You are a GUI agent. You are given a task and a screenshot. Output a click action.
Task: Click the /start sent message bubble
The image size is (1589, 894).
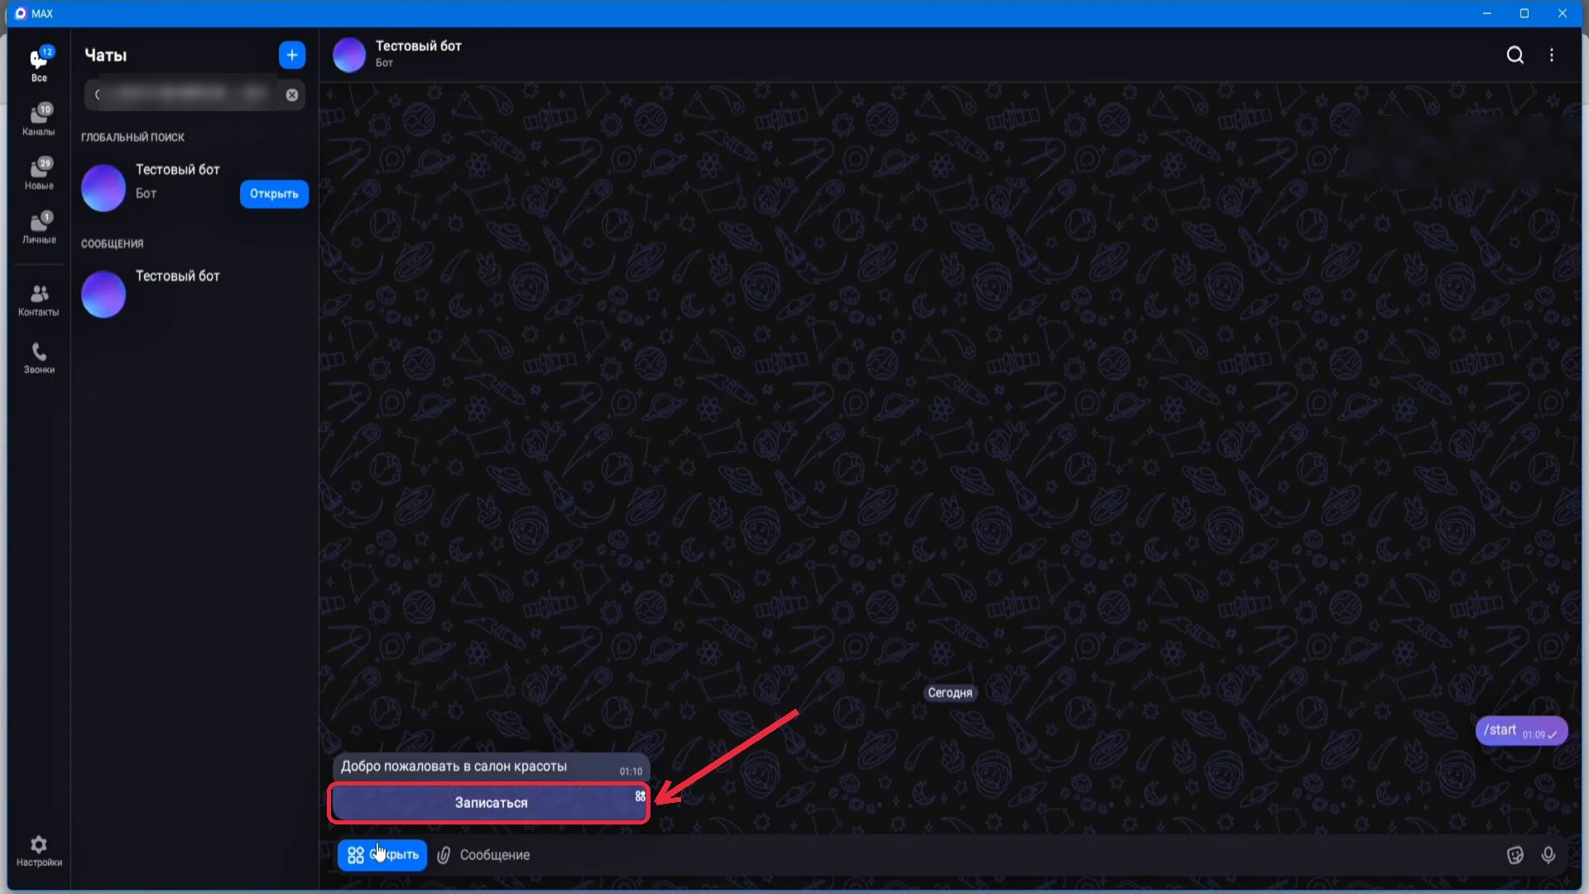[x=1521, y=731]
